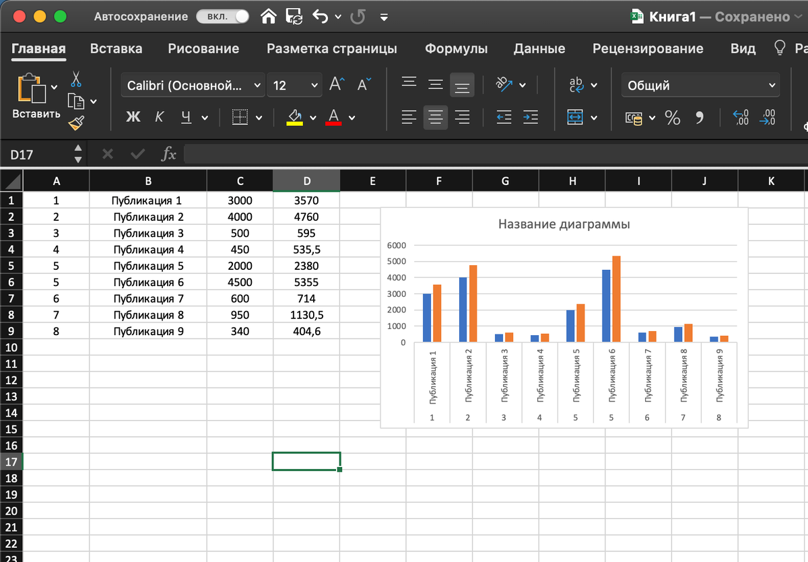Open the Home icon in title bar
The width and height of the screenshot is (808, 562).
(x=269, y=17)
